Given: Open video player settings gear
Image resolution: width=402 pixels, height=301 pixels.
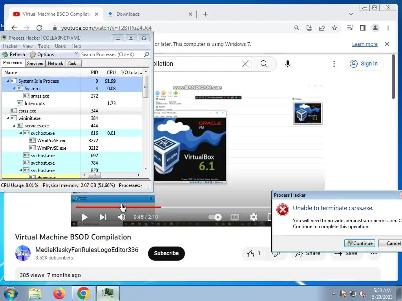Looking at the screenshot, I should click(x=253, y=217).
